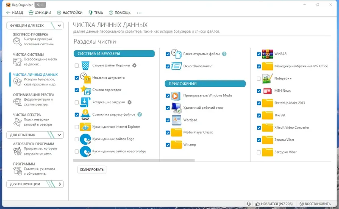Image resolution: width=339 pixels, height=209 pixels.
Task: Click the previously opened files icon
Action: (176, 54)
